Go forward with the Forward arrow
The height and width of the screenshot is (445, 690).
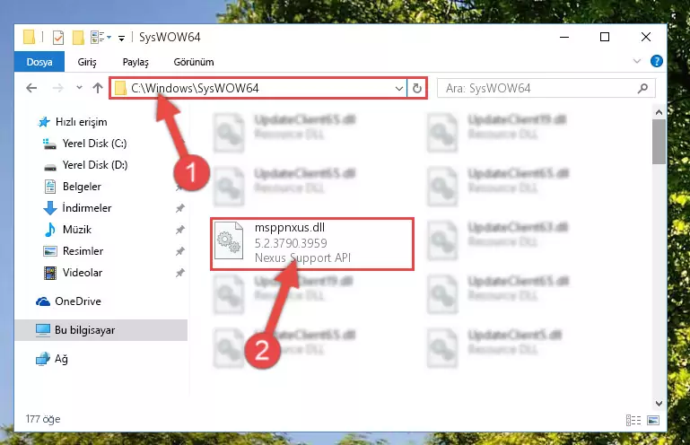pos(57,88)
